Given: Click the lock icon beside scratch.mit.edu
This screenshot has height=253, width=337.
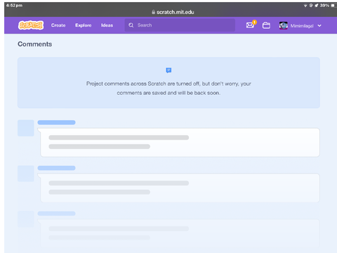Looking at the screenshot, I should (x=153, y=12).
